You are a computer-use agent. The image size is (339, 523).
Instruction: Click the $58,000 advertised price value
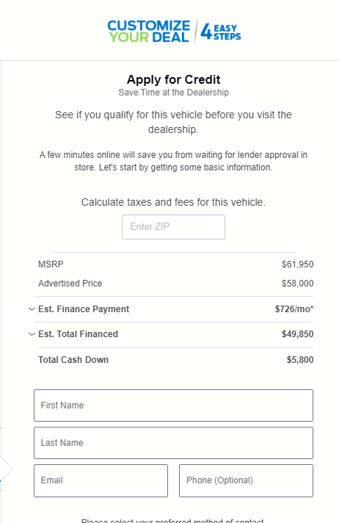[297, 284]
